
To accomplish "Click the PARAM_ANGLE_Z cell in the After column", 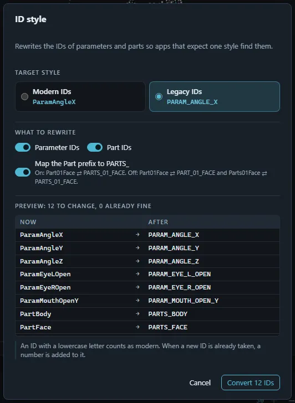I will coord(174,261).
